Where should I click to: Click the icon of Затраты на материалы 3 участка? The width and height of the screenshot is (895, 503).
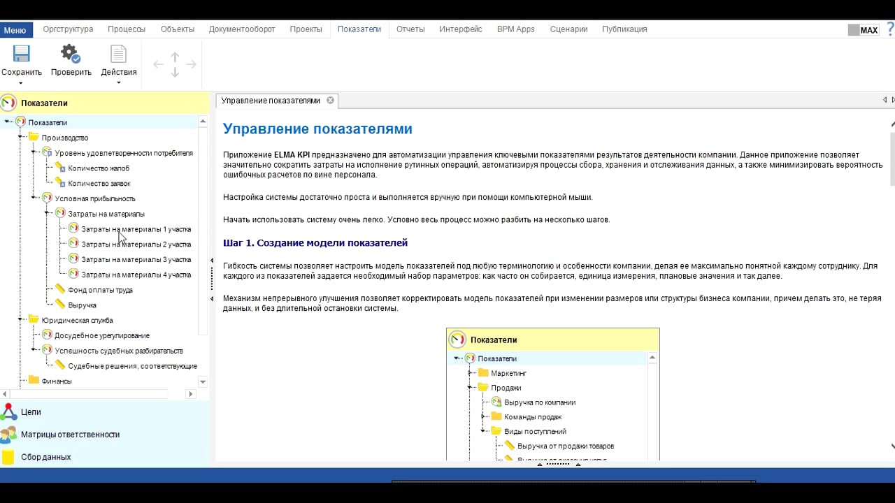click(73, 259)
